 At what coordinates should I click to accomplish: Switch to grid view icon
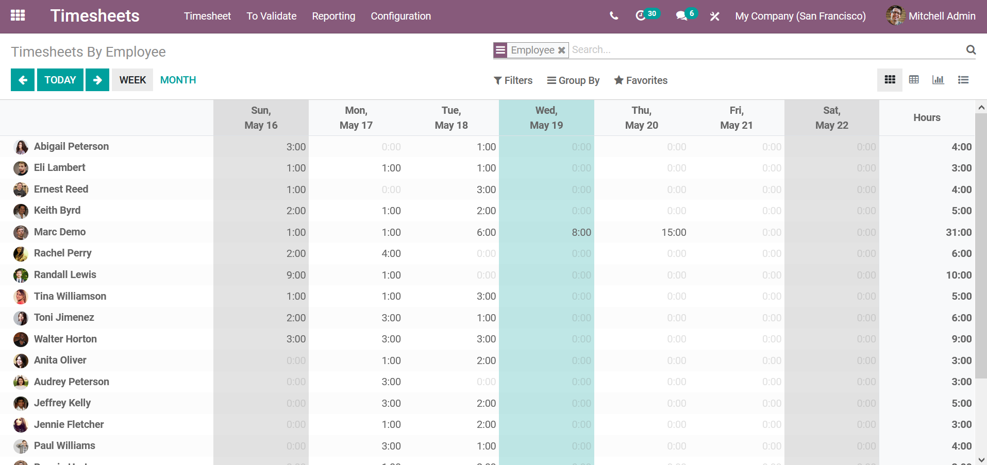890,80
